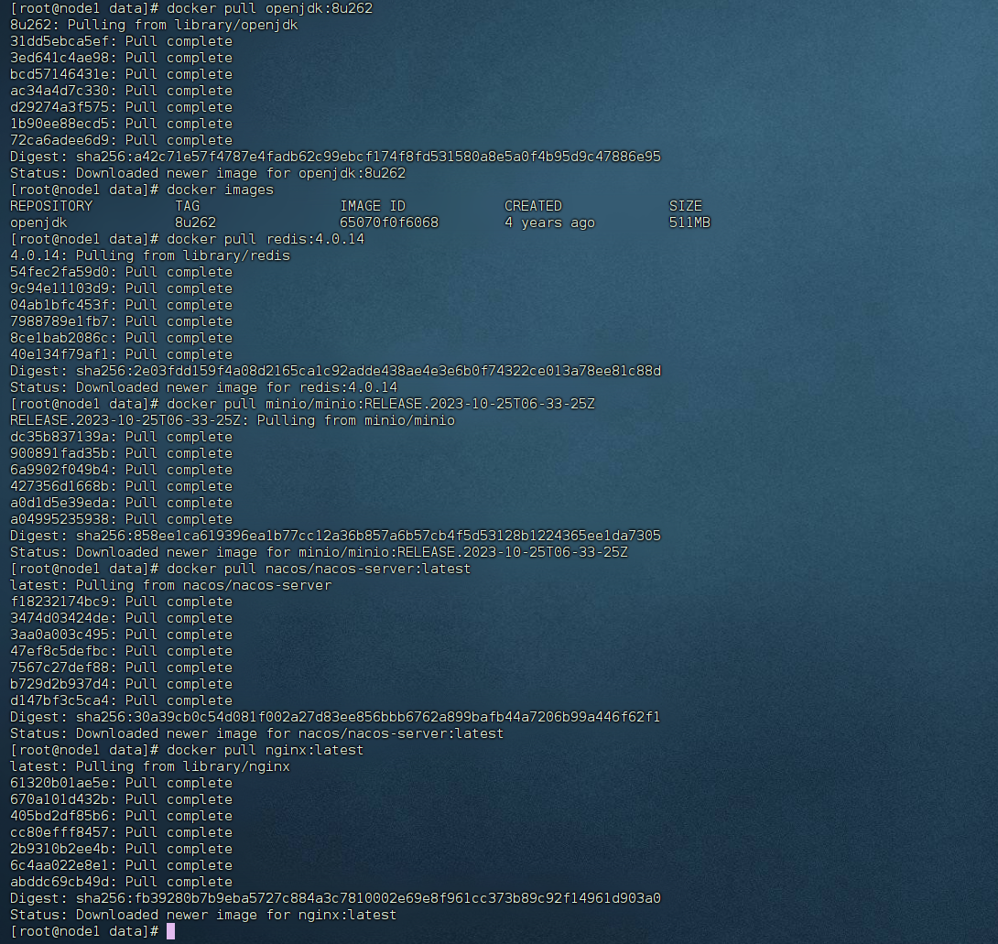Click layer ID cc80efff8457
998x944 pixels.
(60, 833)
